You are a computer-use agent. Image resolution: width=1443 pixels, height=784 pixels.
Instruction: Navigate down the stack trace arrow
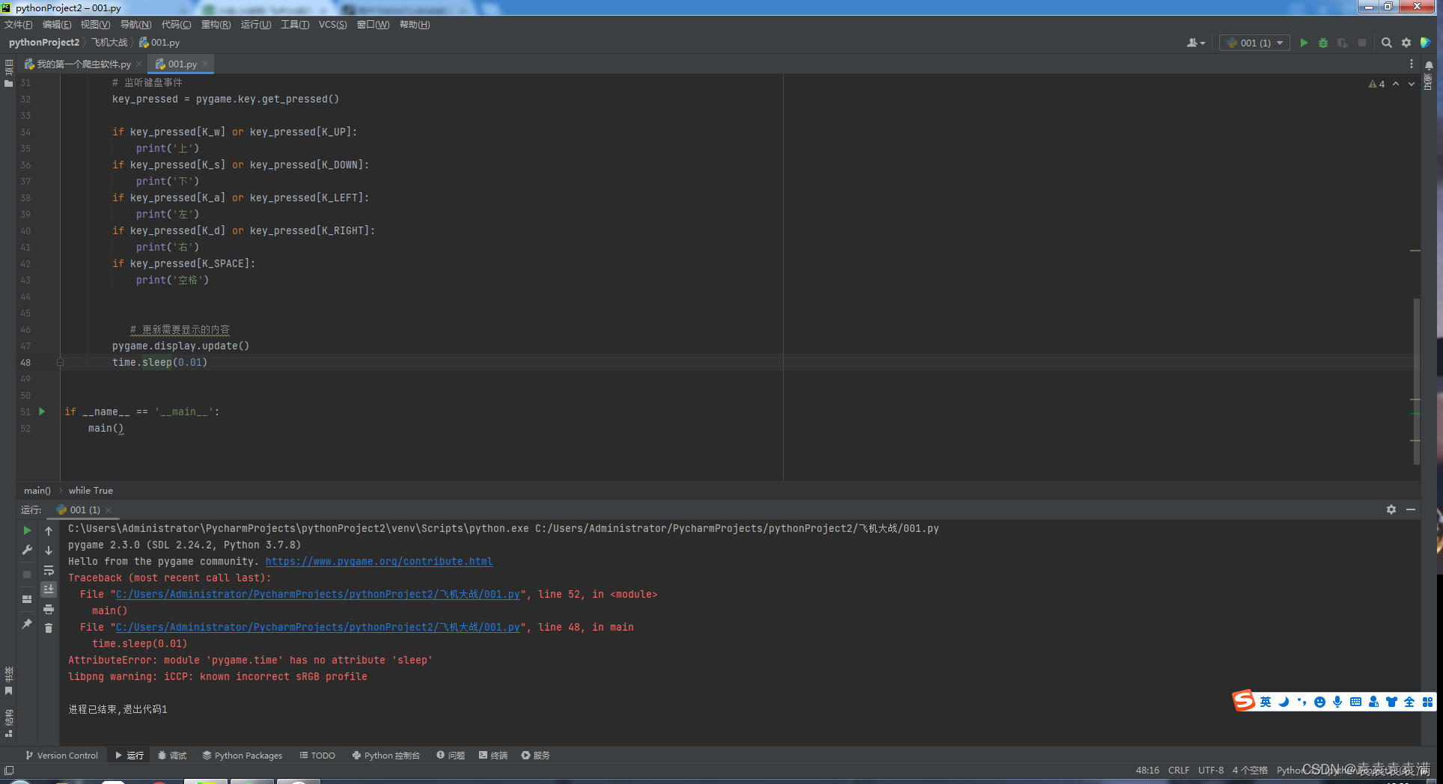pos(49,550)
